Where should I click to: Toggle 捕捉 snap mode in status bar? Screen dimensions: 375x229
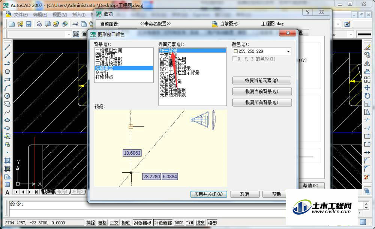click(91, 223)
